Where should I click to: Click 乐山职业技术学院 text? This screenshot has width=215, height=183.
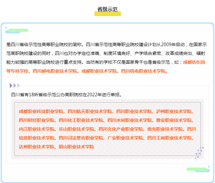76,129
